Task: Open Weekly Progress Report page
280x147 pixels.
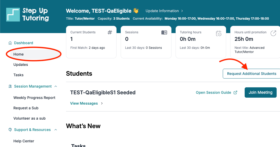Action: (34, 98)
